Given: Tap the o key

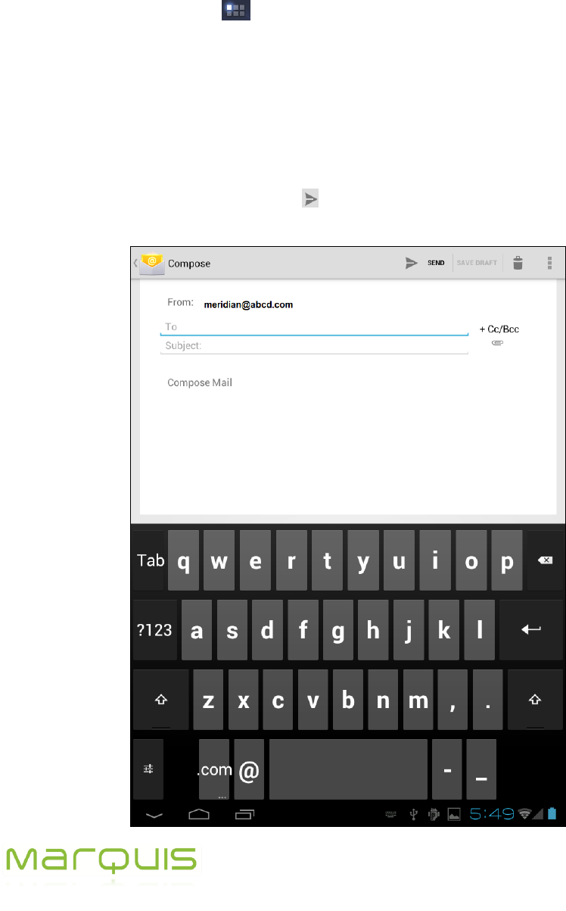Looking at the screenshot, I should pos(470,560).
